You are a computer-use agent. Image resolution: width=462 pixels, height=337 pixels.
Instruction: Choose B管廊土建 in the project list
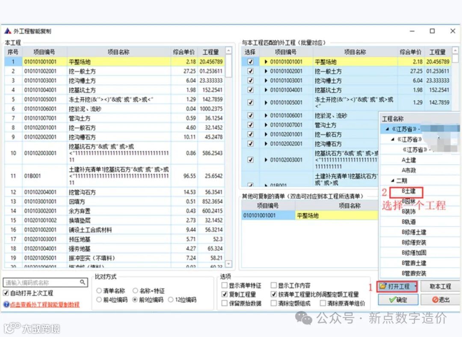coord(414,263)
